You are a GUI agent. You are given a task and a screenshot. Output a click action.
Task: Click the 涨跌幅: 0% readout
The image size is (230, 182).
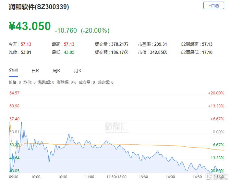click(67, 82)
